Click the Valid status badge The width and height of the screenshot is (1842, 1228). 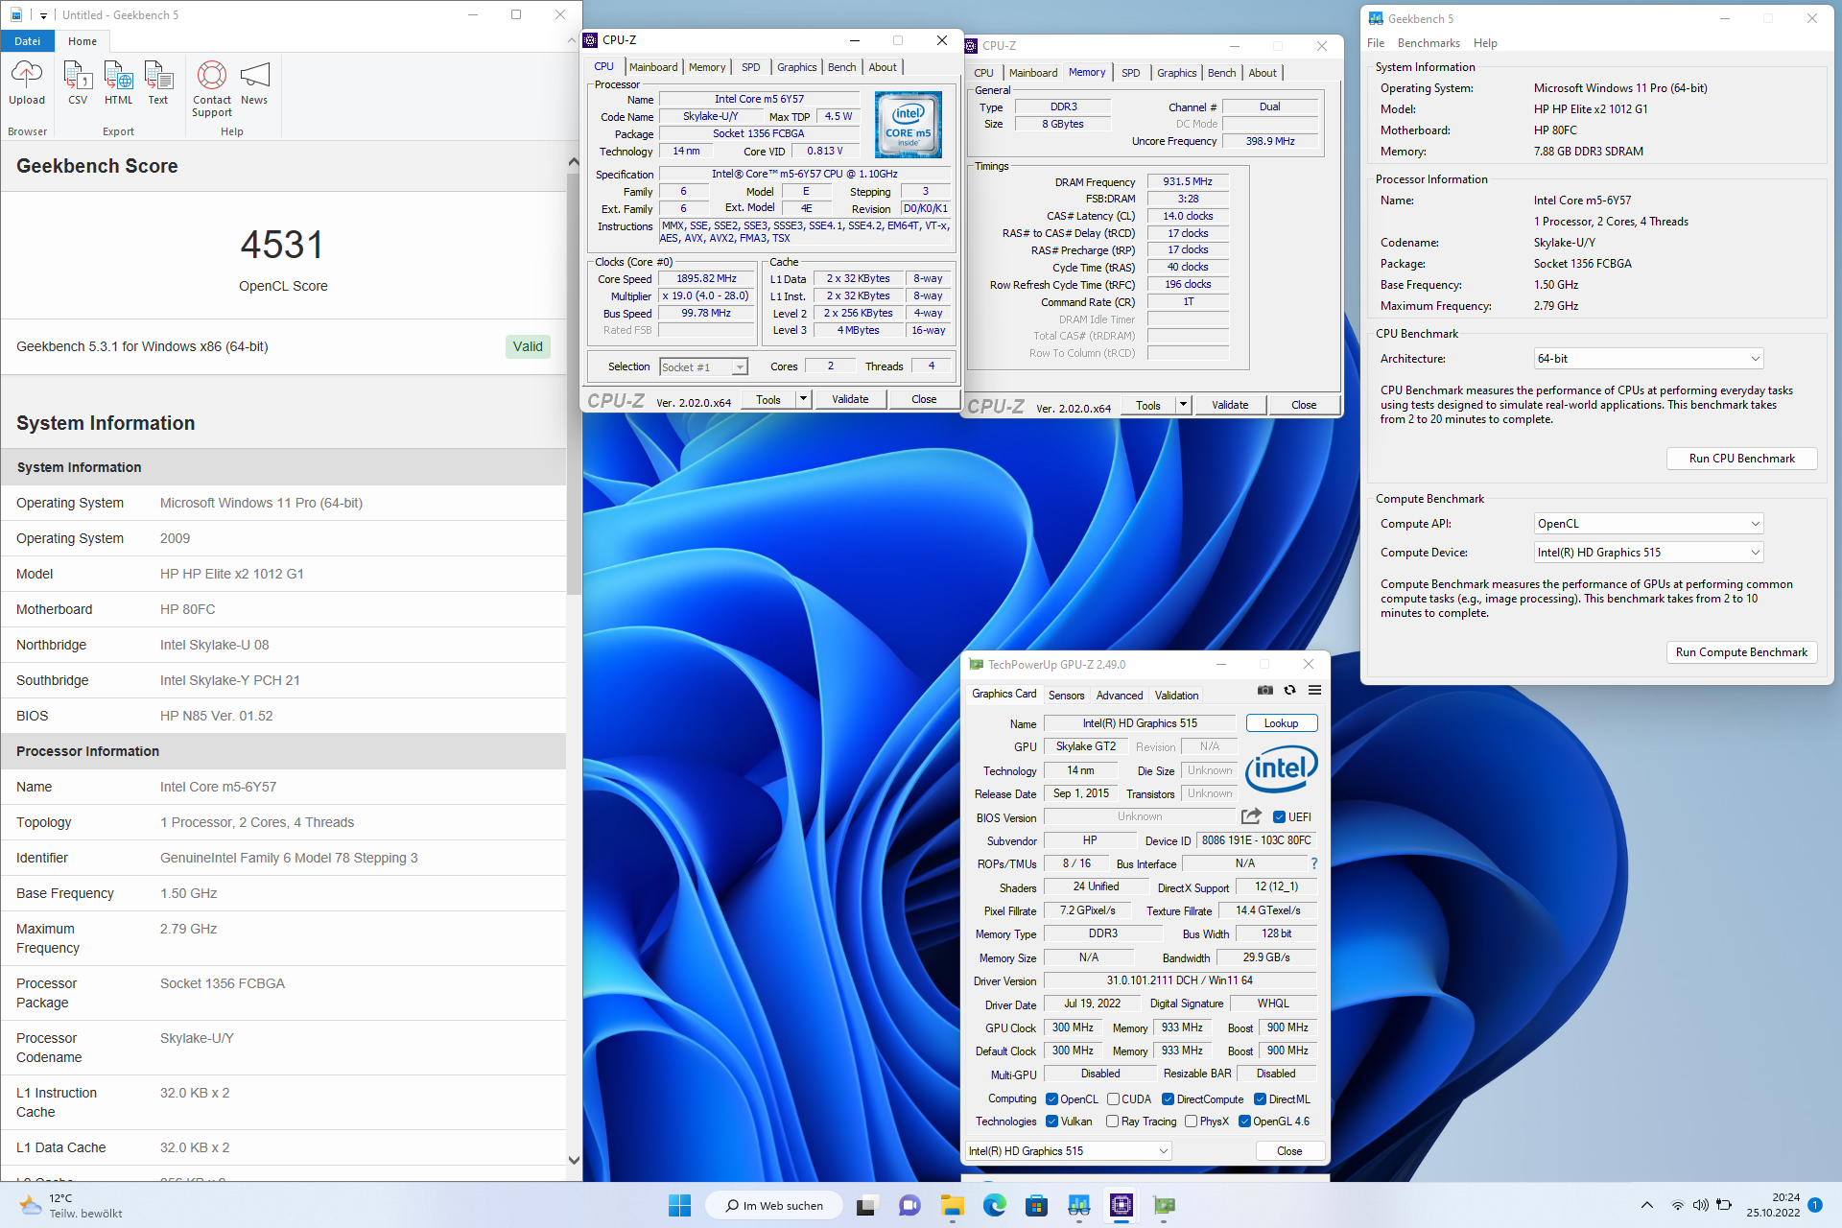click(x=528, y=346)
